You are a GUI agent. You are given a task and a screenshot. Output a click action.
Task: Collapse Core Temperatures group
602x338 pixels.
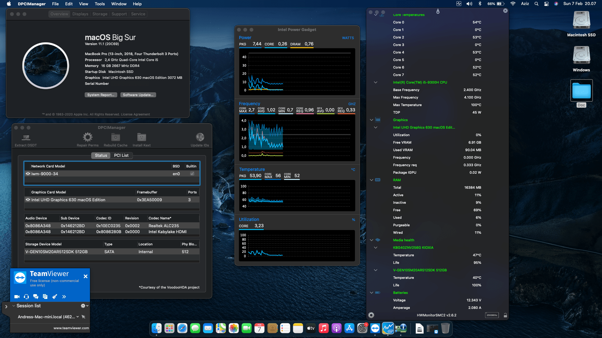pos(376,15)
